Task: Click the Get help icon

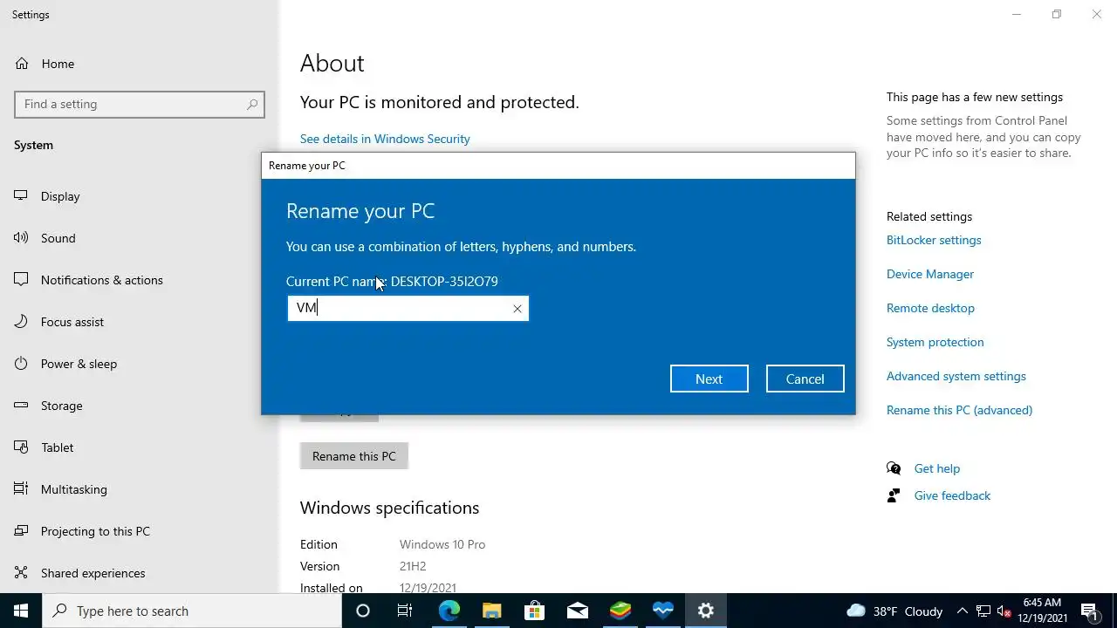Action: click(894, 468)
